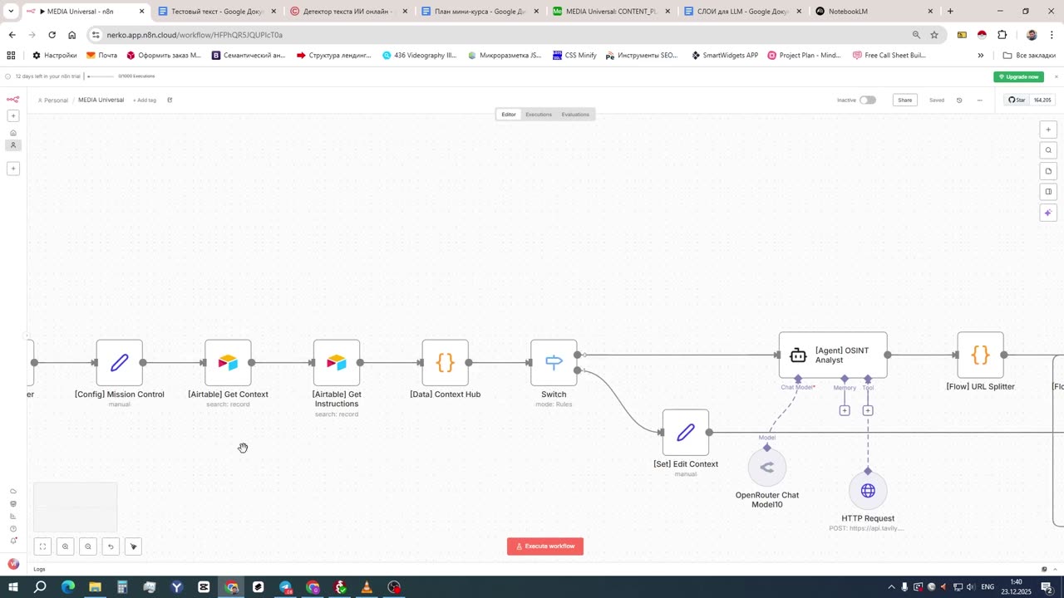Fit workflow to view
The image size is (1064, 598).
coord(43,547)
